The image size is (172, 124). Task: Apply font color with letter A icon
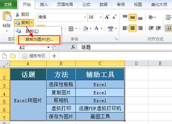coord(96,28)
